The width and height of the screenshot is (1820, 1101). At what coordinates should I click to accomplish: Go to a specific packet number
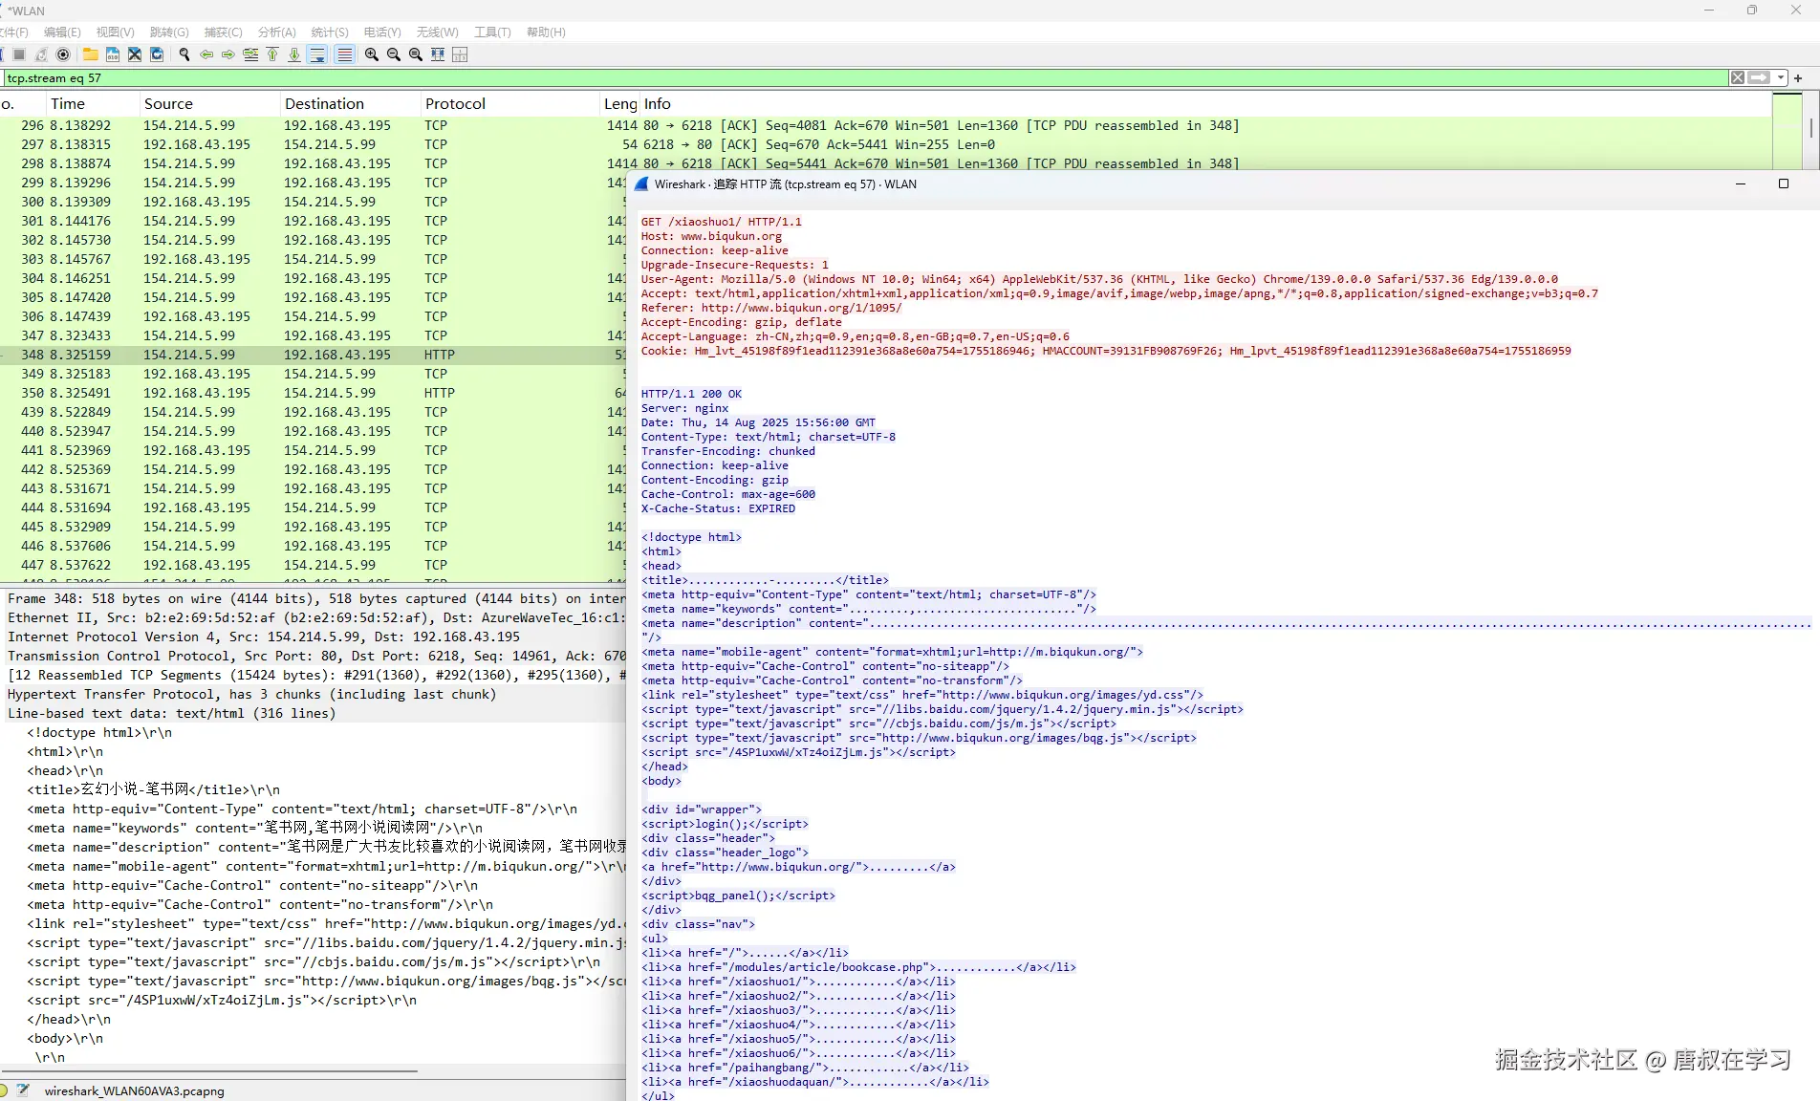[250, 54]
